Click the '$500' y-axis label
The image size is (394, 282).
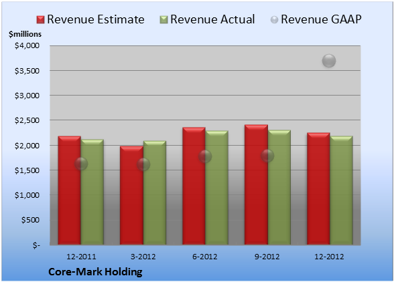tap(30, 220)
